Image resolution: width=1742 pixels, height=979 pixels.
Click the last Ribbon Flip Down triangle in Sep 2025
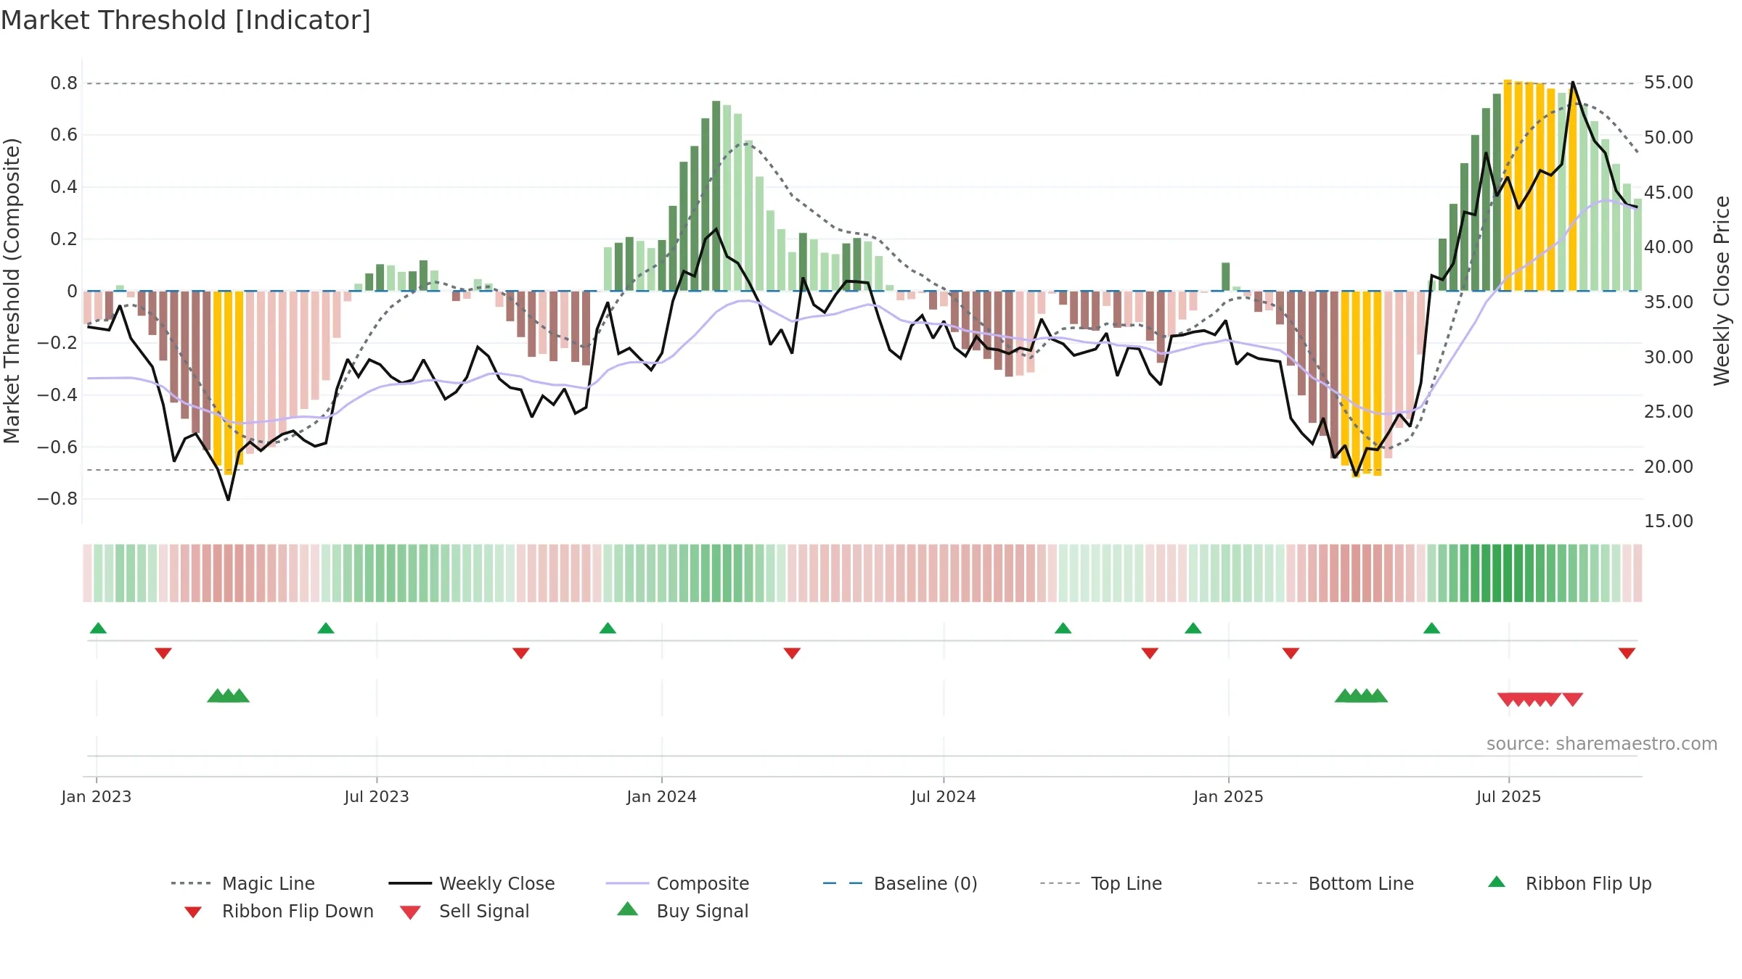point(1627,653)
